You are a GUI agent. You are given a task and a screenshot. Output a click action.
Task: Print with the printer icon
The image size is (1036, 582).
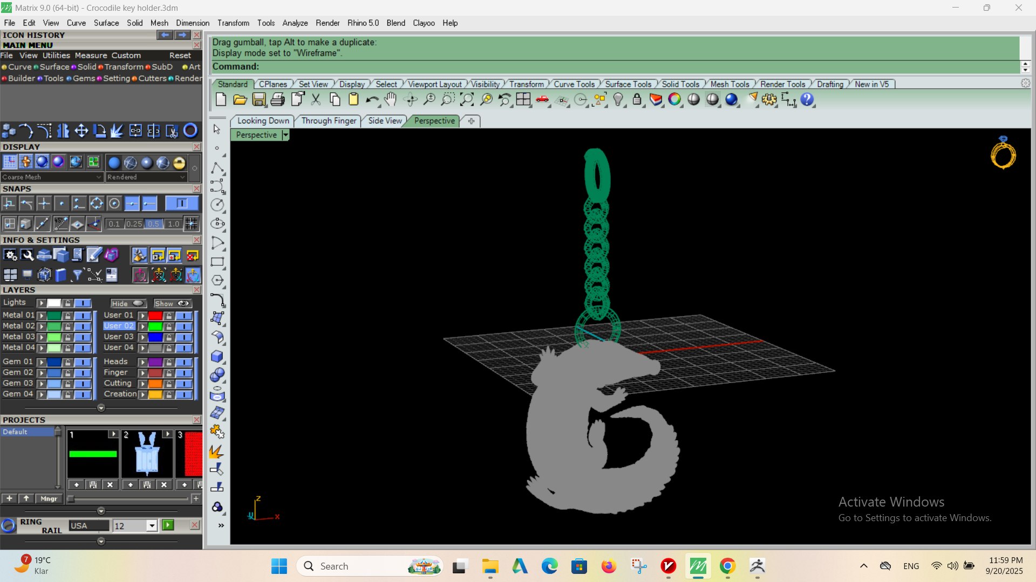(x=278, y=100)
